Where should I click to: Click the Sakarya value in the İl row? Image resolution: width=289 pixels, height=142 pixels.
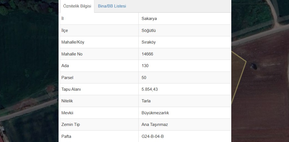point(149,19)
